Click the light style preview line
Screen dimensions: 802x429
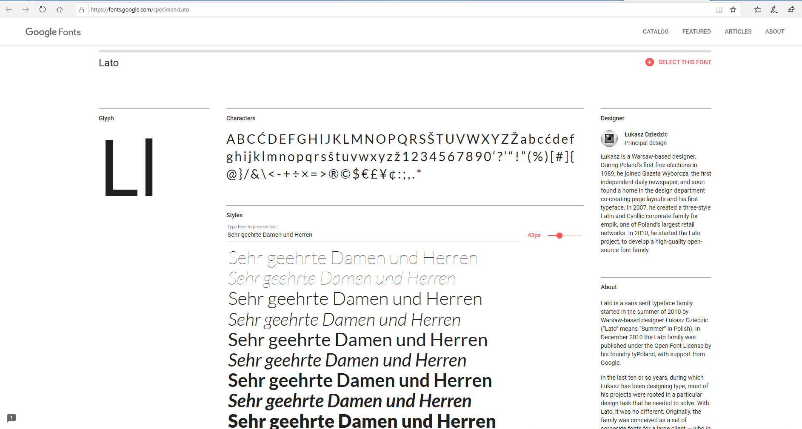click(355, 299)
